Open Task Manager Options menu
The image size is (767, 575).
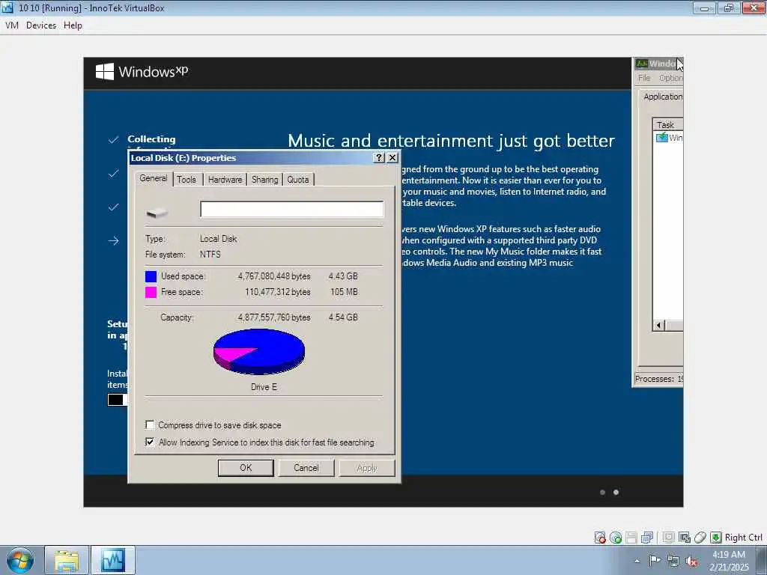tap(670, 78)
